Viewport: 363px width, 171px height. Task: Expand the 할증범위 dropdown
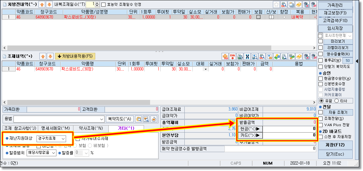tap(53, 153)
